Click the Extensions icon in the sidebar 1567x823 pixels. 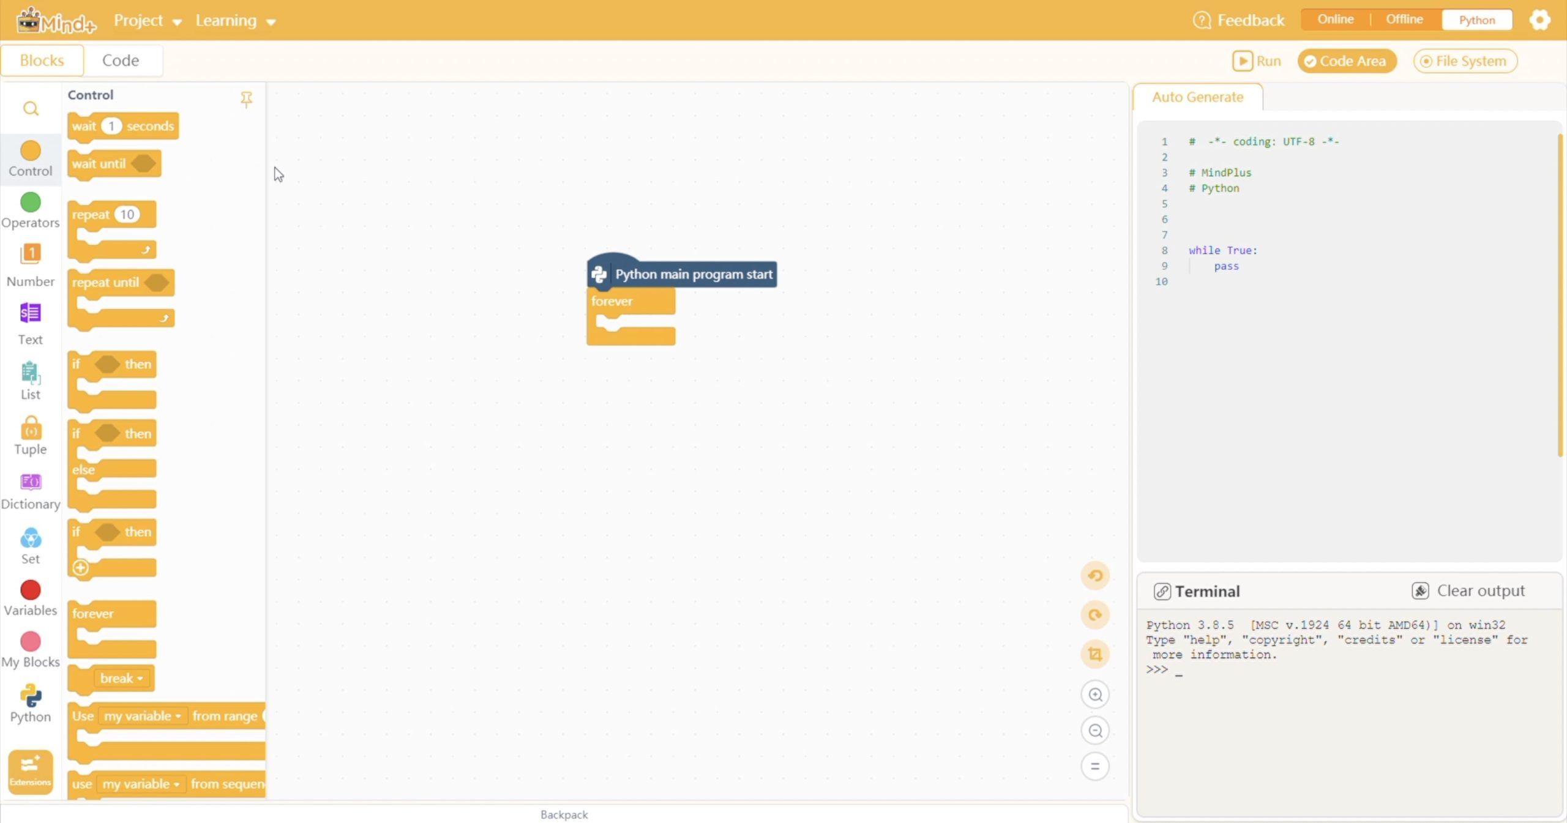[29, 771]
